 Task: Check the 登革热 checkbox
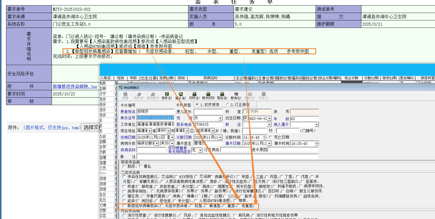click(302, 181)
